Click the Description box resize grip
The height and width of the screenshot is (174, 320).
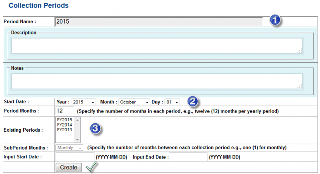300,51
